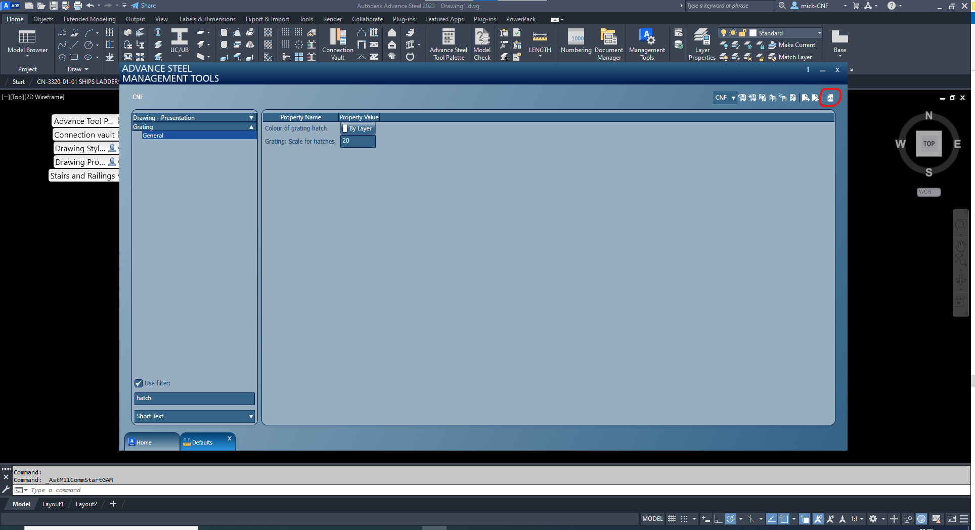Click the export defaults icon with right arrow

(x=805, y=98)
